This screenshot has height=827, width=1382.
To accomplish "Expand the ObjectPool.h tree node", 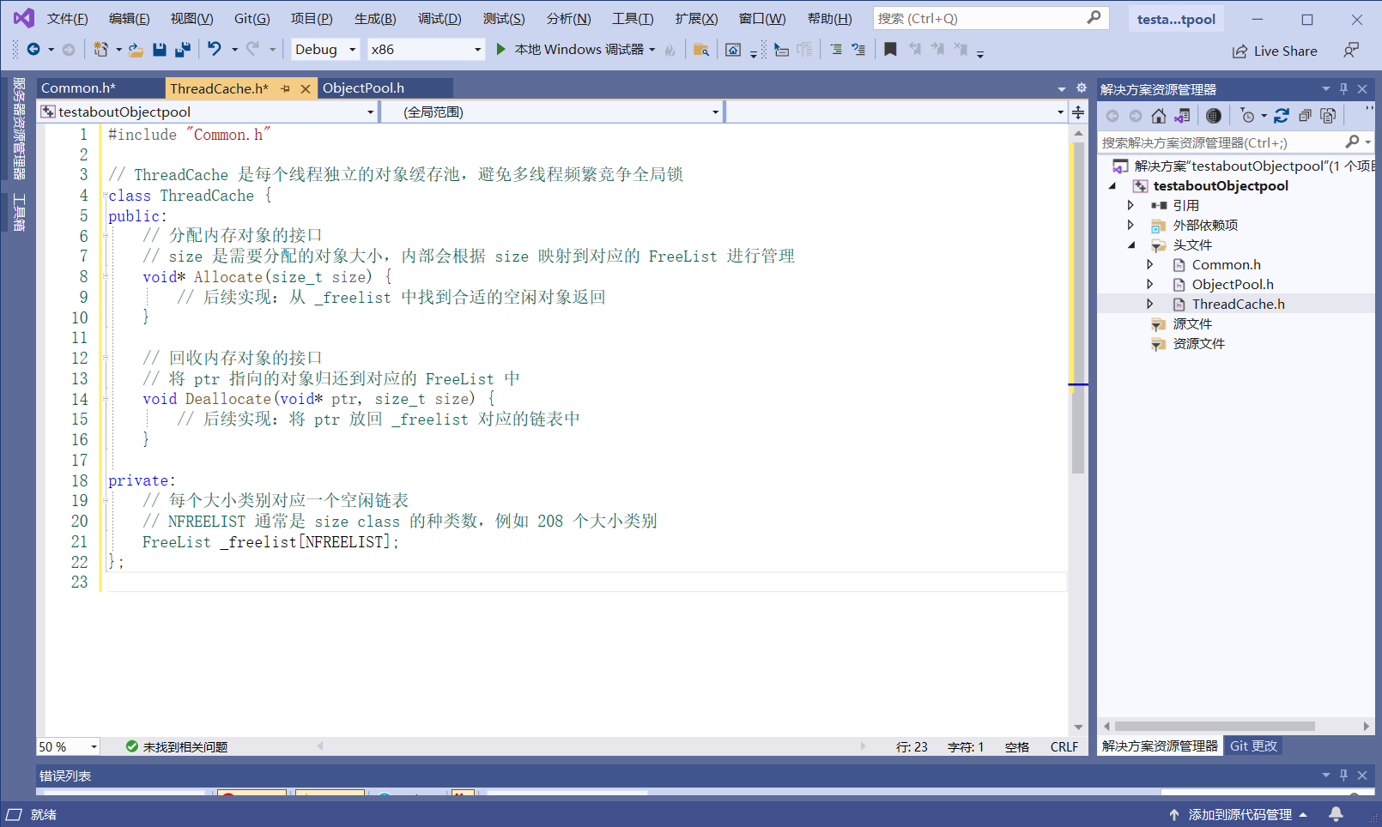I will [x=1150, y=285].
